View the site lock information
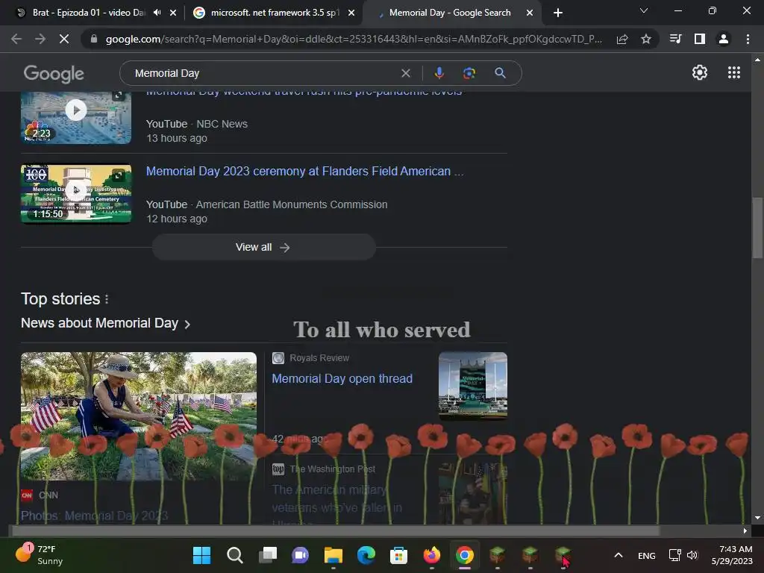The width and height of the screenshot is (764, 573). [93, 39]
